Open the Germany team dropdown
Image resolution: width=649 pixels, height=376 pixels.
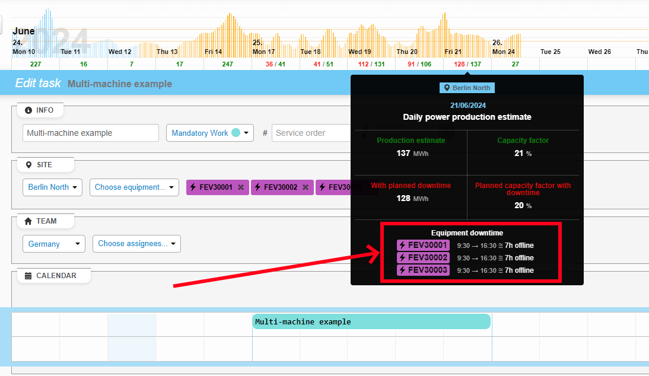53,243
